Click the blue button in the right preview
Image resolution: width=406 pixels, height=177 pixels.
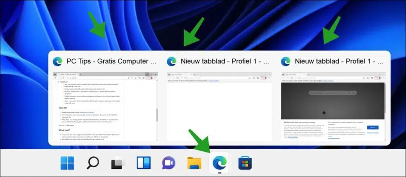(373, 128)
